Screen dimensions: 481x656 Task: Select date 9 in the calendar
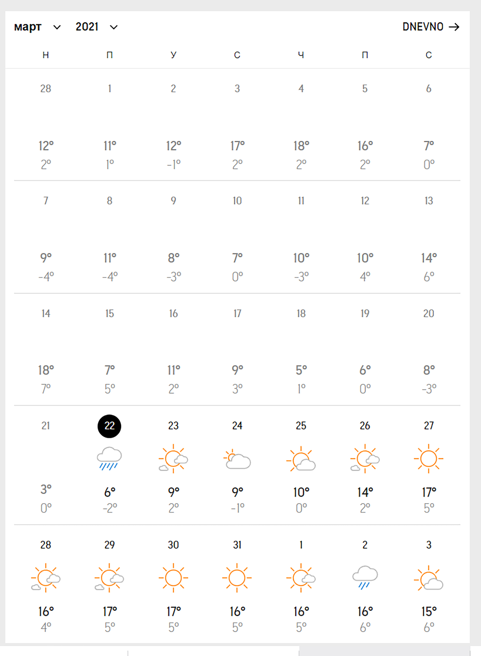(173, 201)
